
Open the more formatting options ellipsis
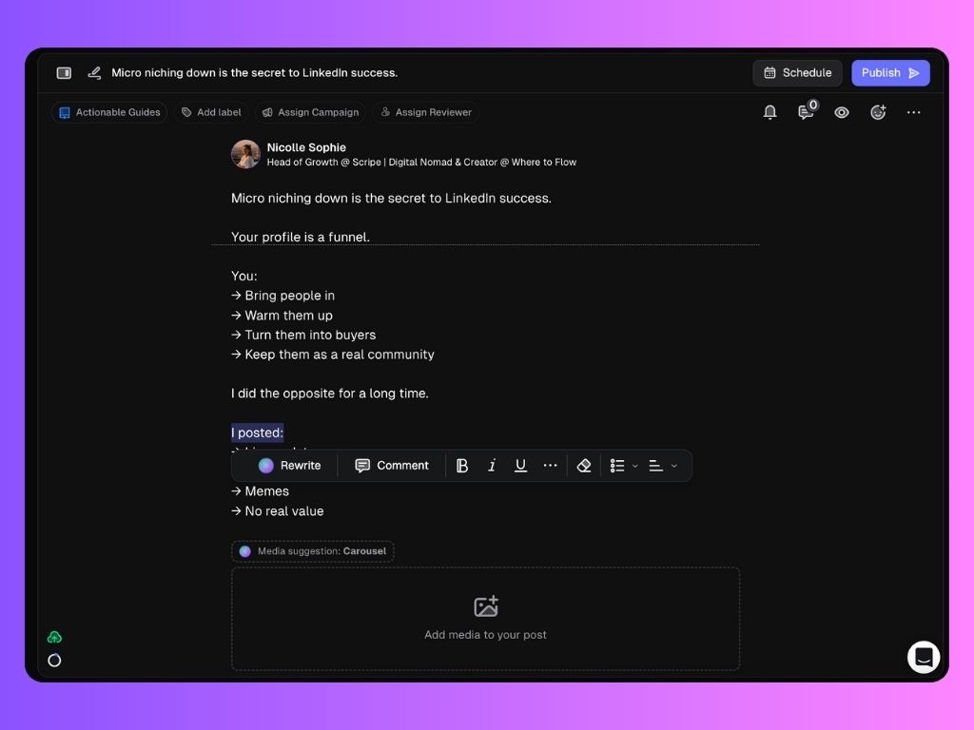click(550, 466)
